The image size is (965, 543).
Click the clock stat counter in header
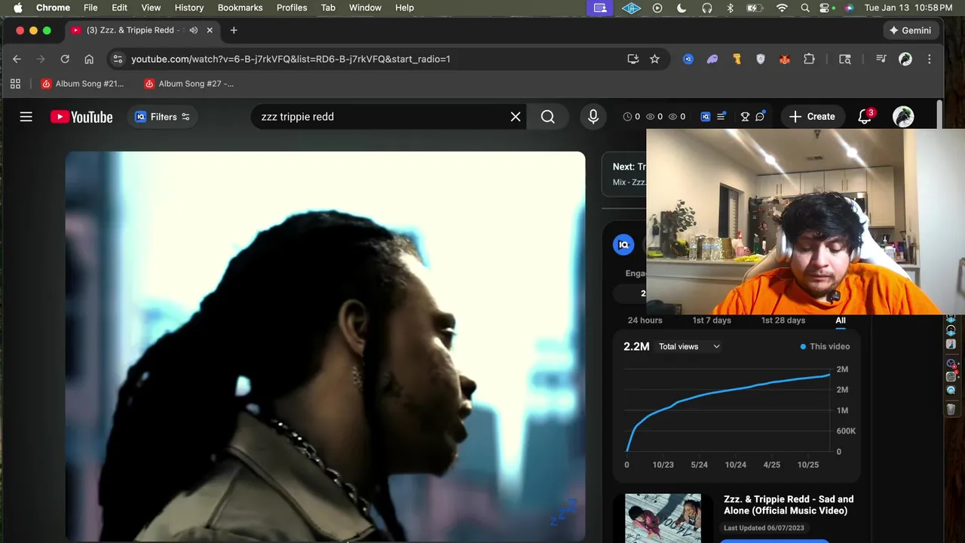point(631,117)
